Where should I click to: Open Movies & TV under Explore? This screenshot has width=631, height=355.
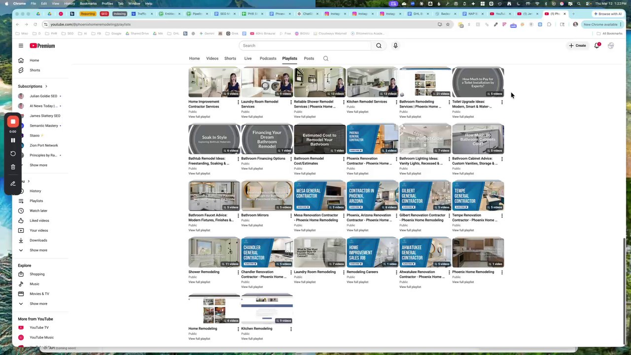click(x=39, y=294)
